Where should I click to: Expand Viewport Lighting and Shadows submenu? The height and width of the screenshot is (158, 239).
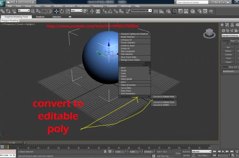[x=135, y=34]
